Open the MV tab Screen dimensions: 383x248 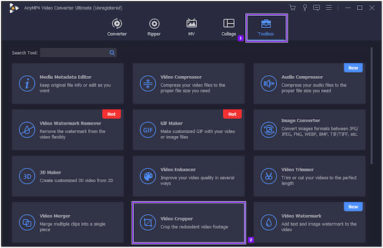pos(191,27)
